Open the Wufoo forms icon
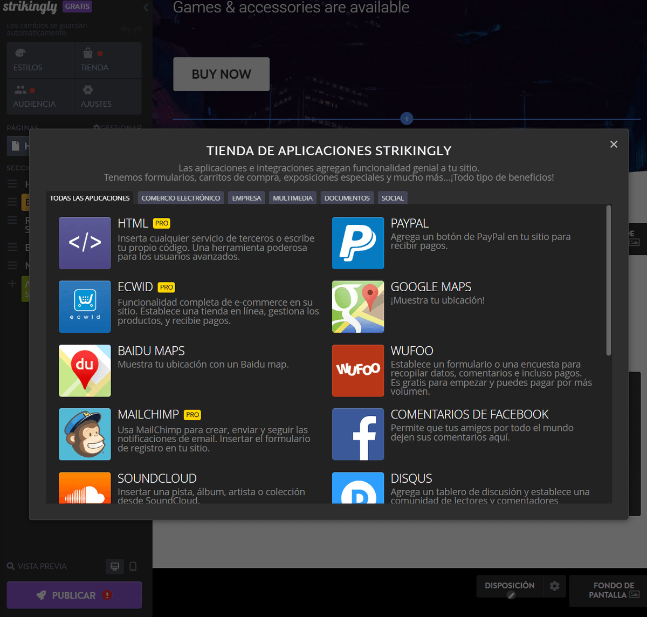The image size is (647, 617). 358,371
